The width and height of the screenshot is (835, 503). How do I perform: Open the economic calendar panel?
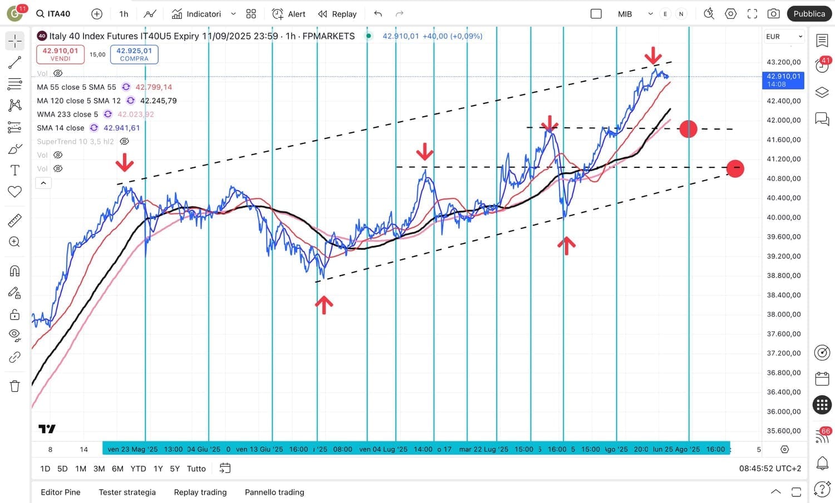822,379
